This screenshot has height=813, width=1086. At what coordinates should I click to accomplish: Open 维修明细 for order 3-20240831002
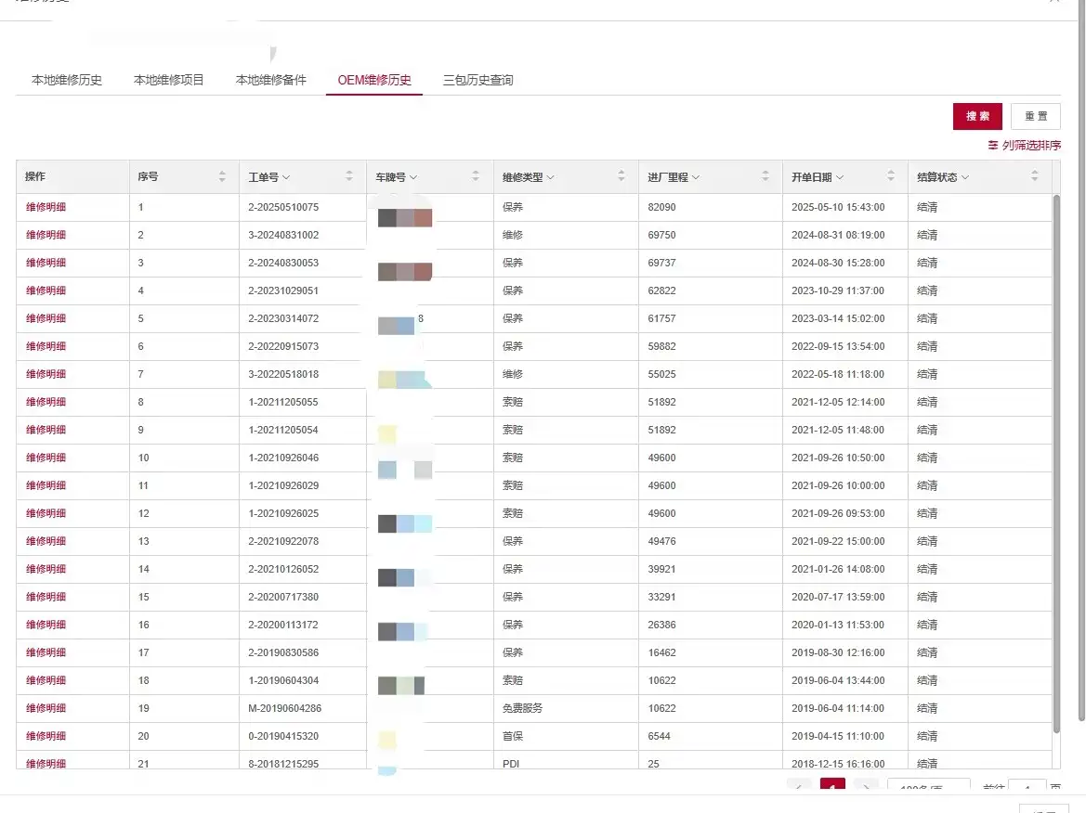coord(46,235)
